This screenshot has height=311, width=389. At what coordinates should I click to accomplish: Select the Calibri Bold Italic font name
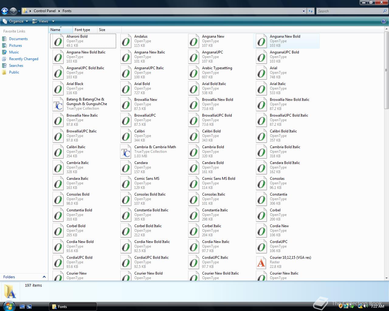pos(283,131)
